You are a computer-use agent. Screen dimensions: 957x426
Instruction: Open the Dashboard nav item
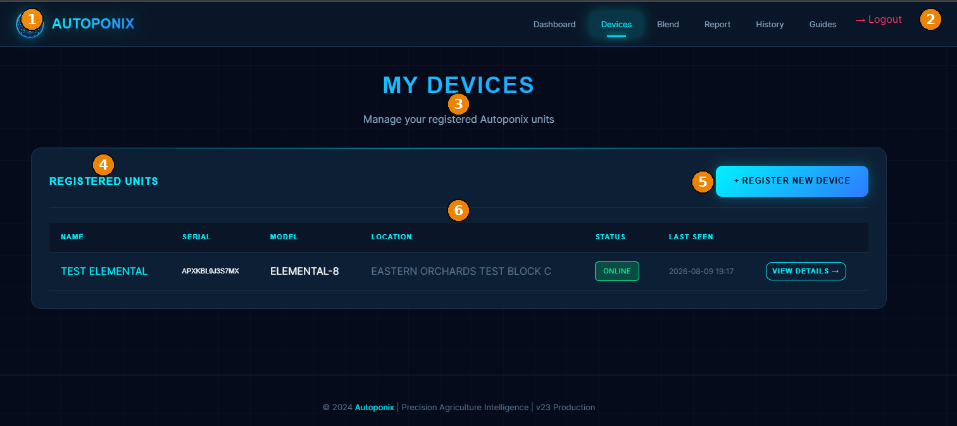point(554,24)
